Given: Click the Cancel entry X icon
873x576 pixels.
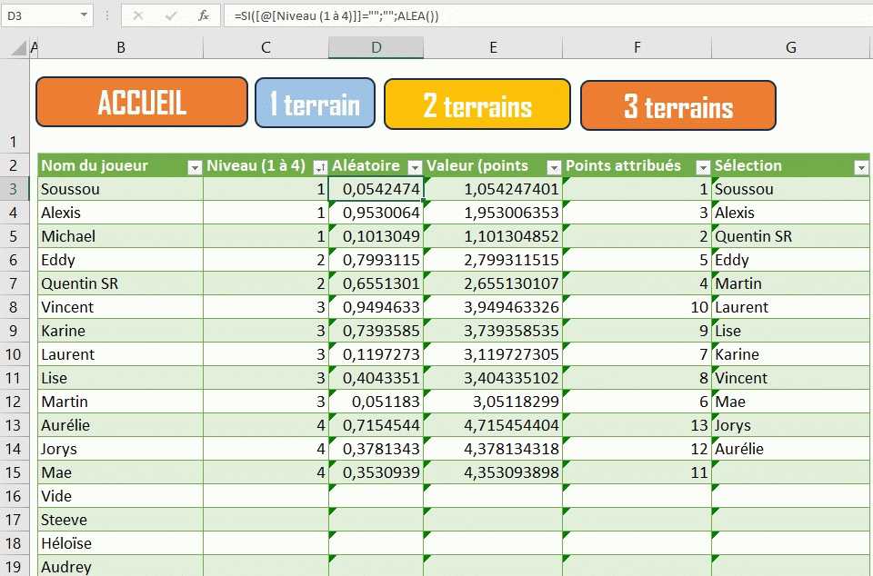Looking at the screenshot, I should pyautogui.click(x=138, y=15).
